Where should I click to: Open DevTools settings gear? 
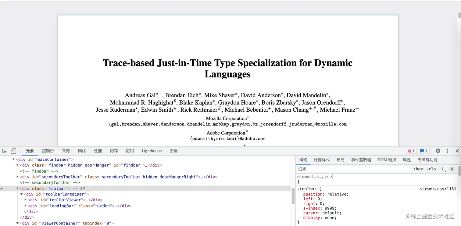[438, 151]
